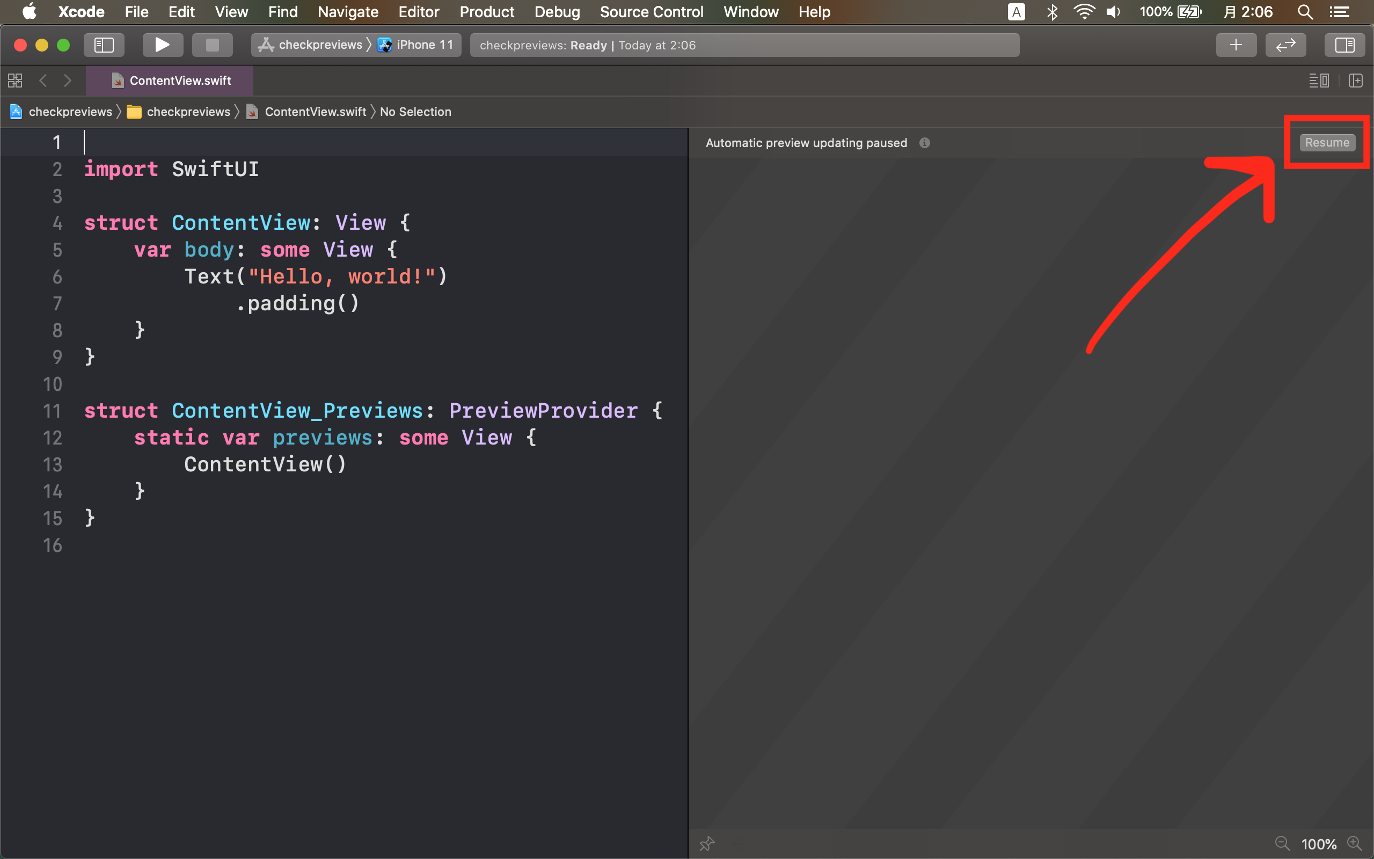Click the Stop button in toolbar
The height and width of the screenshot is (859, 1374).
(x=212, y=45)
